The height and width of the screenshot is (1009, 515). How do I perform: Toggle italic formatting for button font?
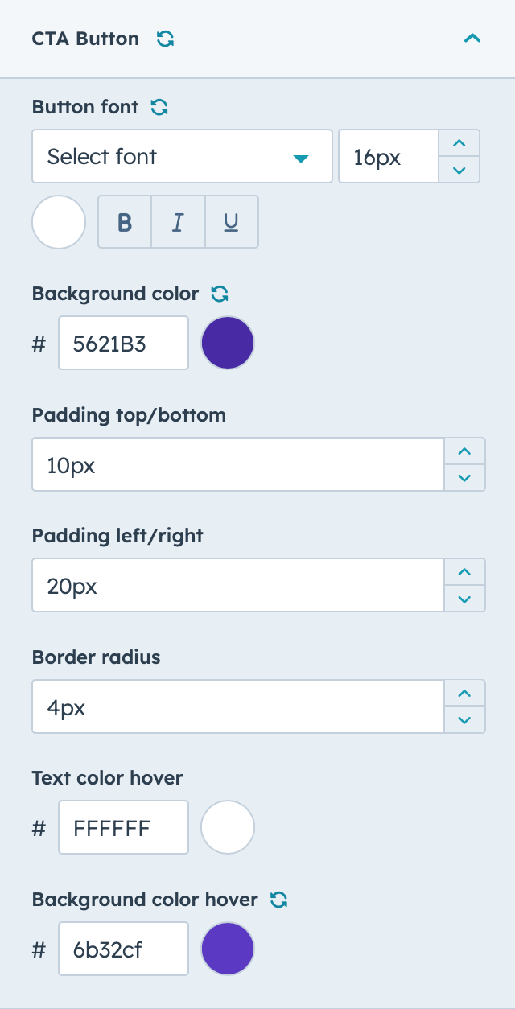point(178,221)
